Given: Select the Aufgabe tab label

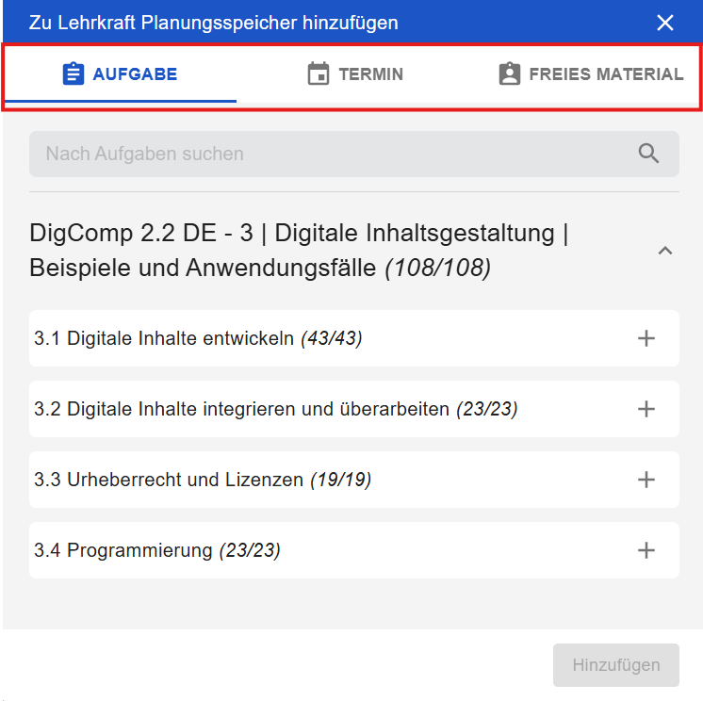Looking at the screenshot, I should [x=135, y=74].
